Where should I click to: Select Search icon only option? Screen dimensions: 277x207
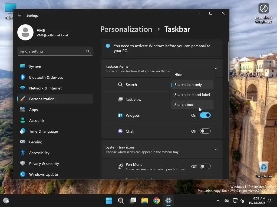coord(192,85)
